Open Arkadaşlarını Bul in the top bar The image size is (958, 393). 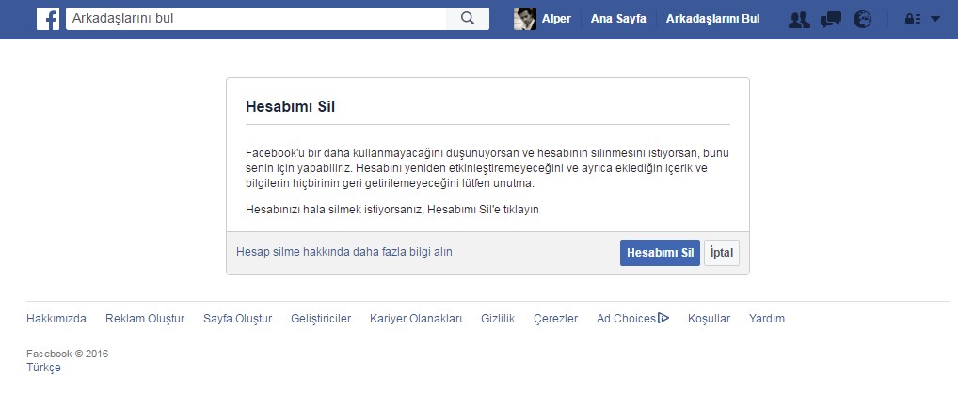tap(712, 19)
